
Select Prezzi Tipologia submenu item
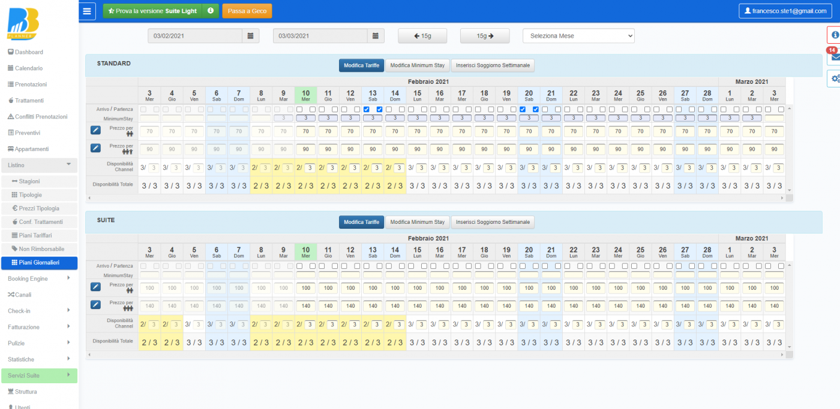[39, 208]
